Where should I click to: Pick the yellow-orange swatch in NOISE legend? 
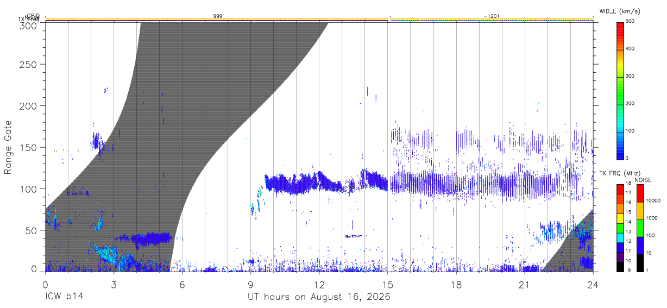[x=640, y=211]
